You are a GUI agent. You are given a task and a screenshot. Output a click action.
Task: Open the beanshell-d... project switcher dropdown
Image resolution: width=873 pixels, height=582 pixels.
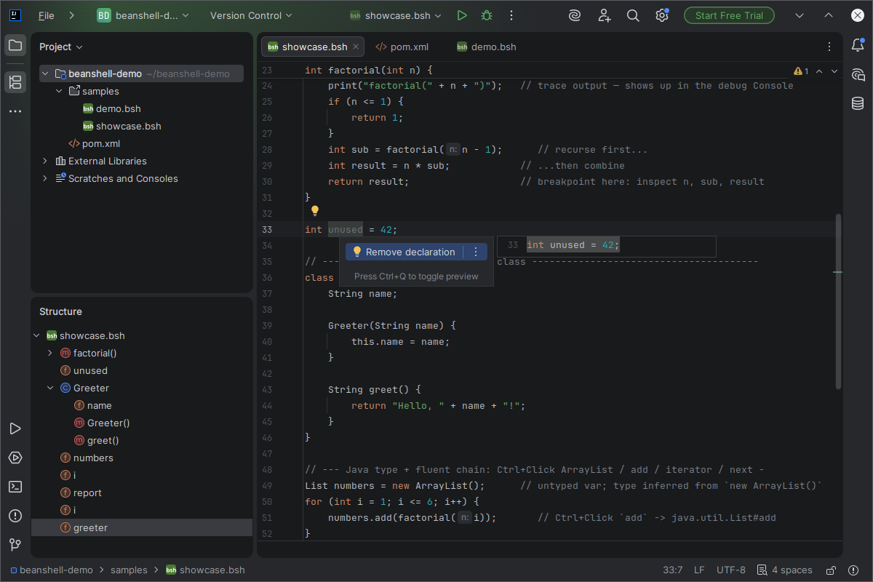point(143,15)
